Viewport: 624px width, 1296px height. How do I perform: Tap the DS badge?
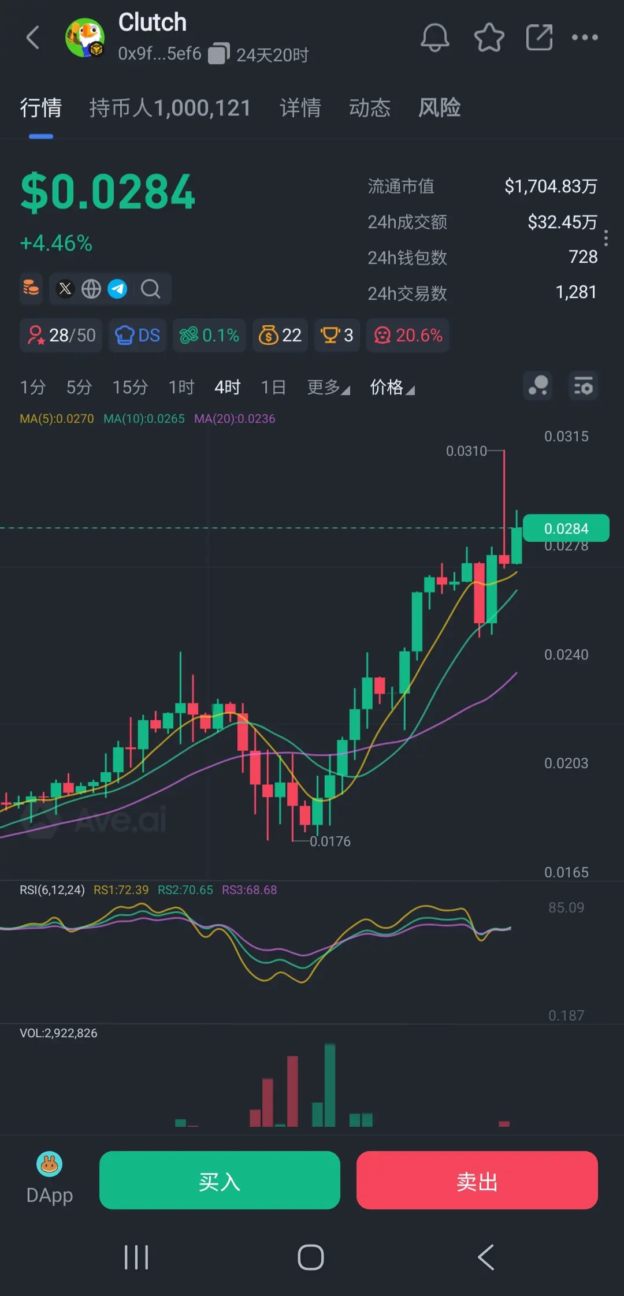click(138, 335)
